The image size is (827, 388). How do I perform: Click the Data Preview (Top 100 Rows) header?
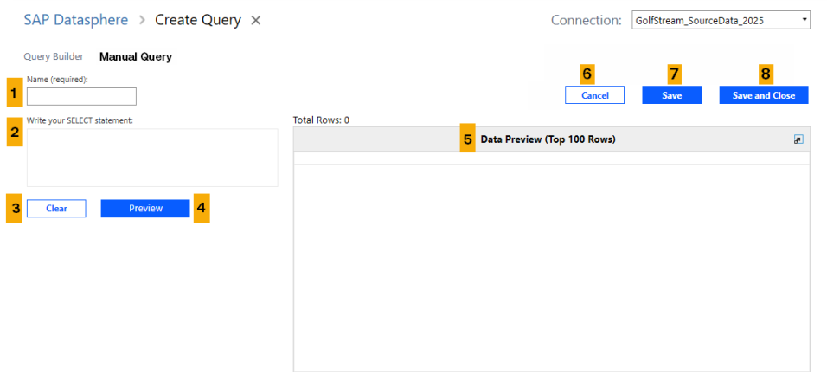[x=548, y=139]
